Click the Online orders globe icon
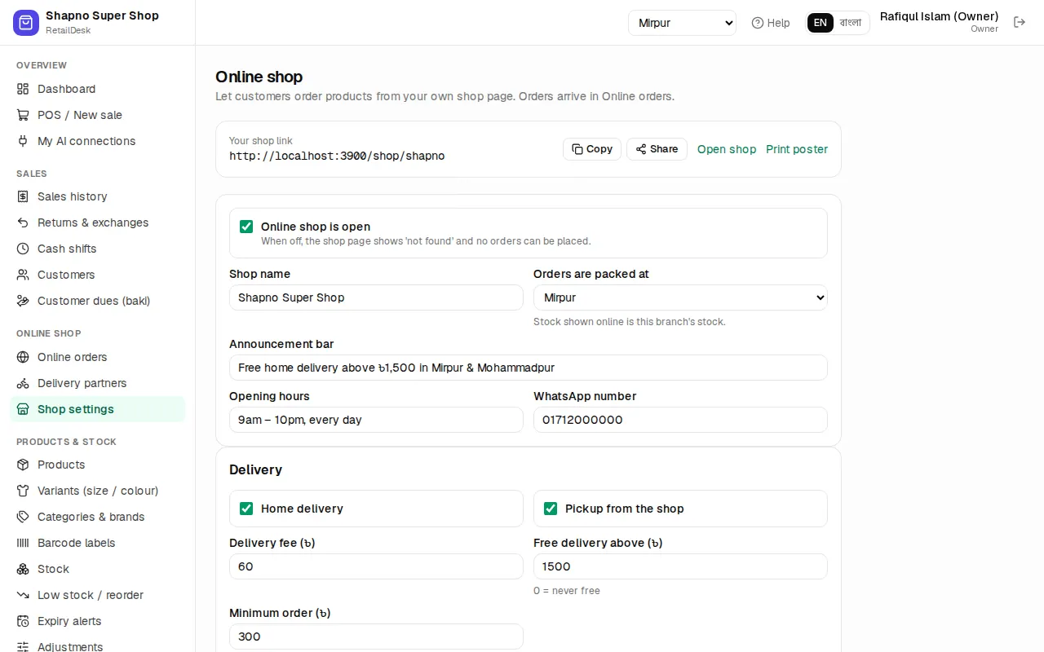Screen dimensions: 1044x652 [23, 357]
